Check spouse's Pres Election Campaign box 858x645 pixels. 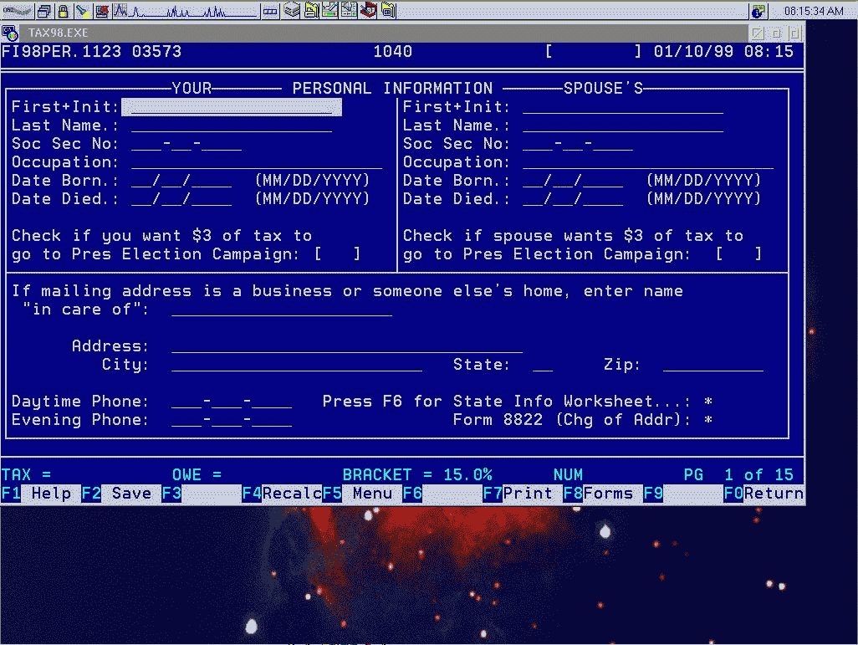coord(738,254)
